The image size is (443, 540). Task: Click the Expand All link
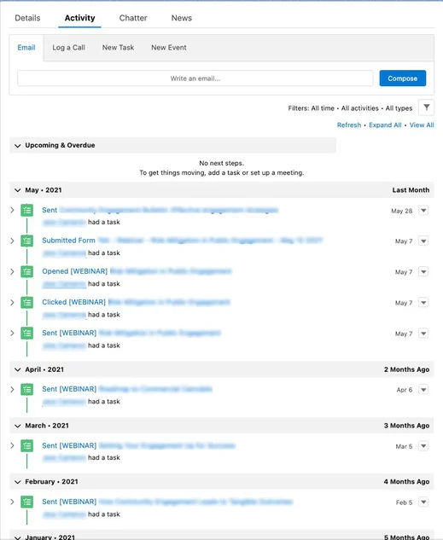point(385,125)
